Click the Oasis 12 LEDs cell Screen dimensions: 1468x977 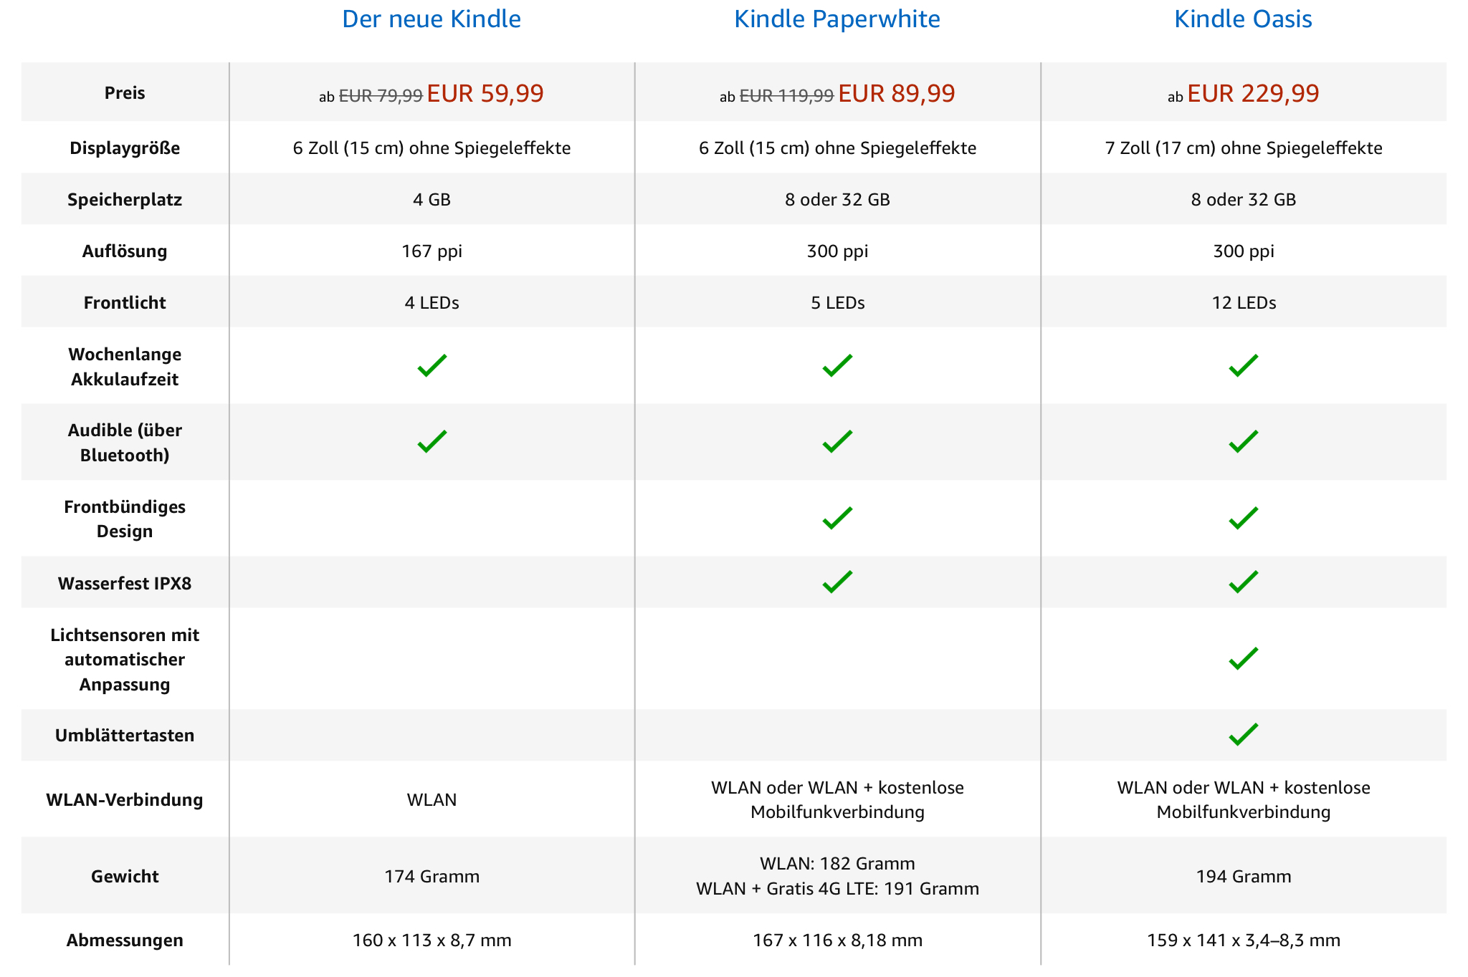click(1244, 303)
